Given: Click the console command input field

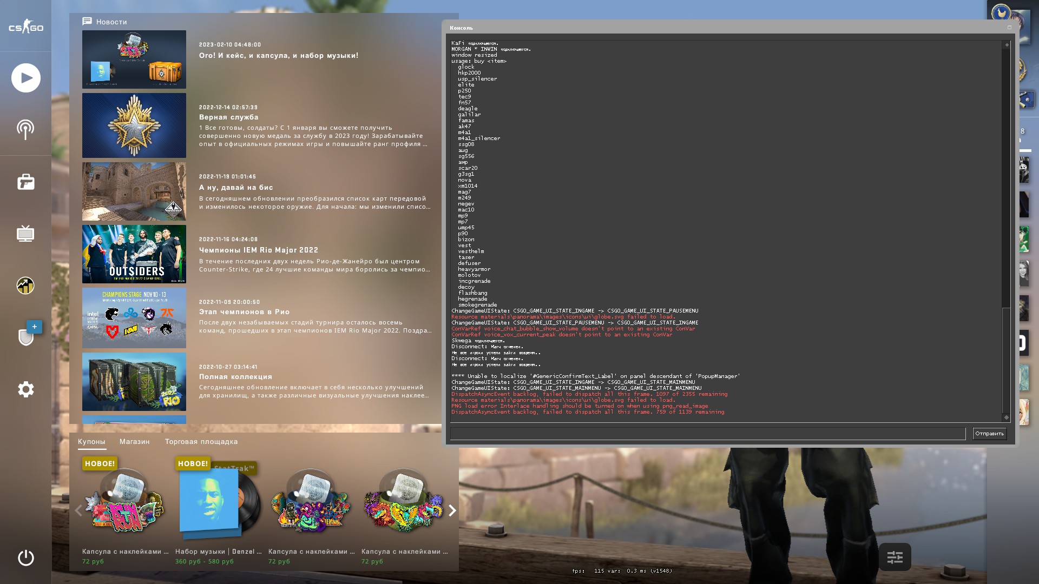Looking at the screenshot, I should tap(707, 434).
